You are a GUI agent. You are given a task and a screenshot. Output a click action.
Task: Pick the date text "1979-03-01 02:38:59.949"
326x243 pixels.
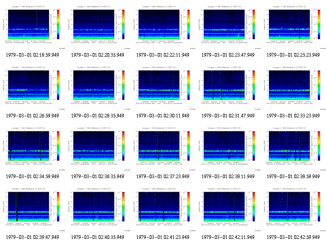293,177
